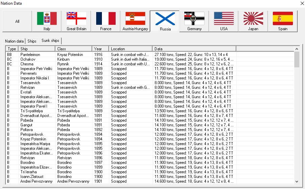Image resolution: width=305 pixels, height=189 pixels.
Task: Select the Sunk ships tab
Action: coord(50,41)
